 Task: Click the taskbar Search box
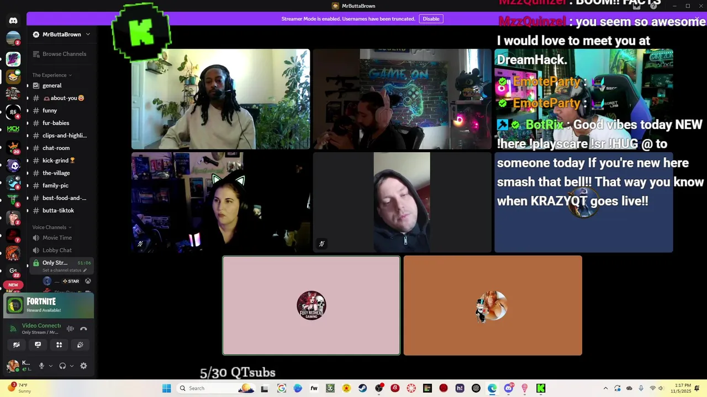pos(217,388)
